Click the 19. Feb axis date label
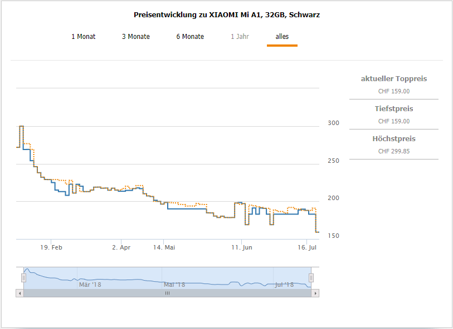 click(51, 248)
